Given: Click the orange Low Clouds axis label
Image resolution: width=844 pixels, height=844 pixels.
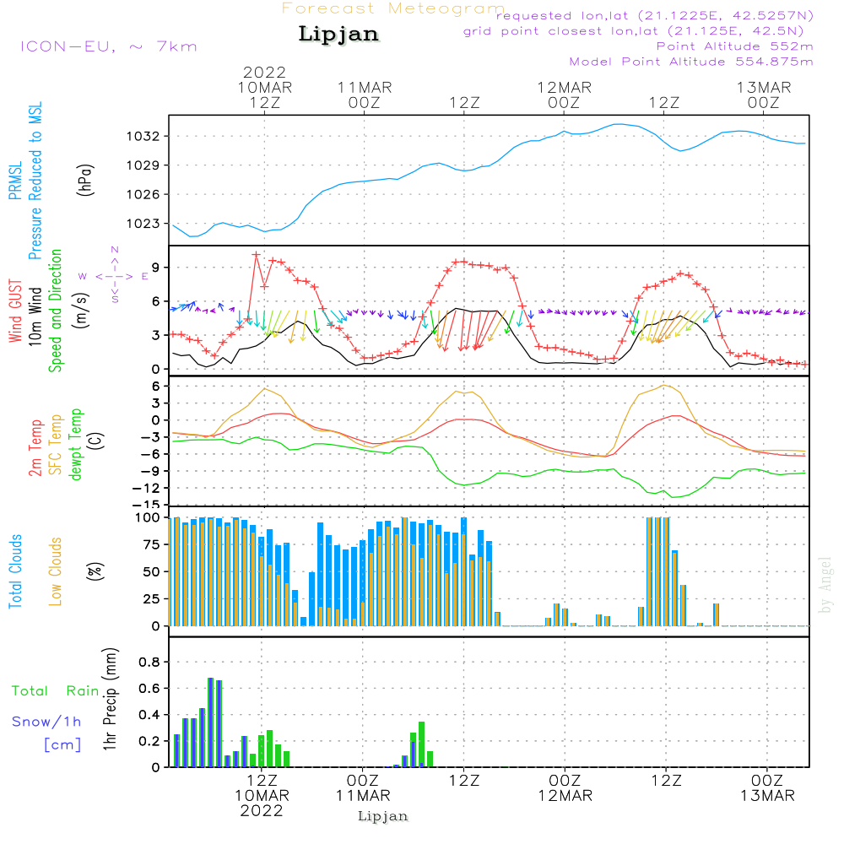Looking at the screenshot, I should [57, 571].
